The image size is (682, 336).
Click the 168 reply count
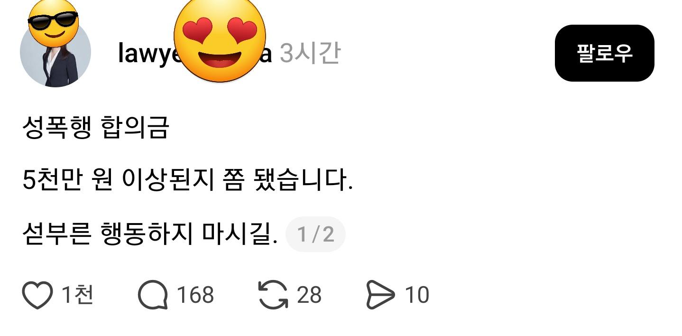point(195,295)
